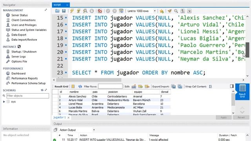Toggle autocommit mode icon
251x141 pixels.
121,11
